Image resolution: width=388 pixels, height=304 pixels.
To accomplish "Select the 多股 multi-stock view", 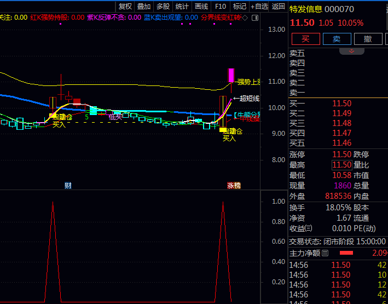I will pyautogui.click(x=163, y=7).
